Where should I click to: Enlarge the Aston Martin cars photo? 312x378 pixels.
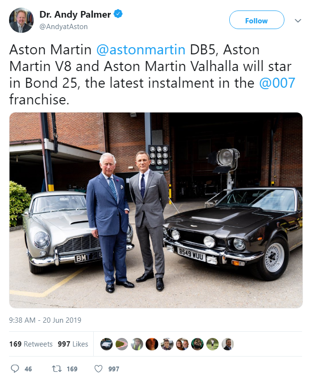coord(156,210)
